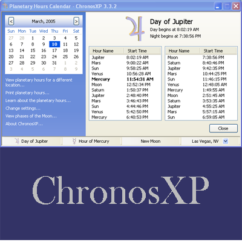This screenshot has height=242, width=242.
Task: Select Mars row at 9:00:22 AM
Action: tap(125, 63)
